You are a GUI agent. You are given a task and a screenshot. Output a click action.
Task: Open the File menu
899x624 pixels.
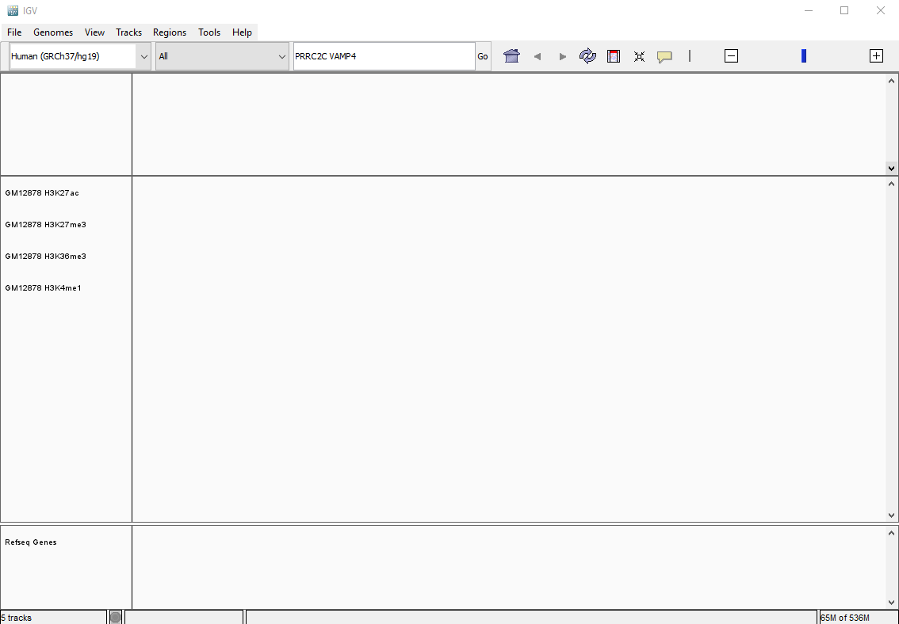[14, 32]
